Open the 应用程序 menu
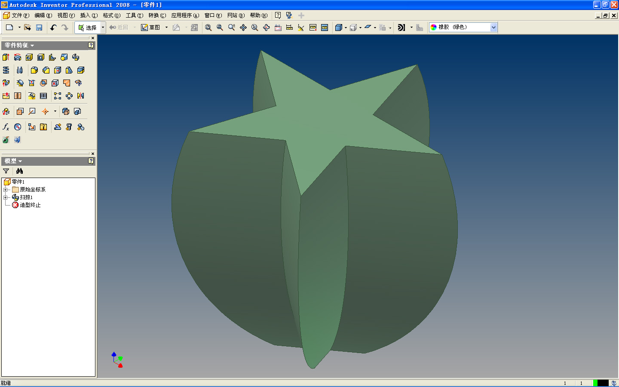Viewport: 619px width, 387px height. [x=185, y=15]
